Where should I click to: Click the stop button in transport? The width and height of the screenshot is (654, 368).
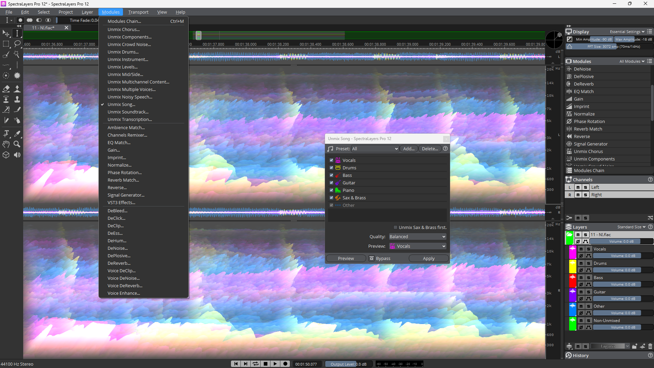click(265, 364)
